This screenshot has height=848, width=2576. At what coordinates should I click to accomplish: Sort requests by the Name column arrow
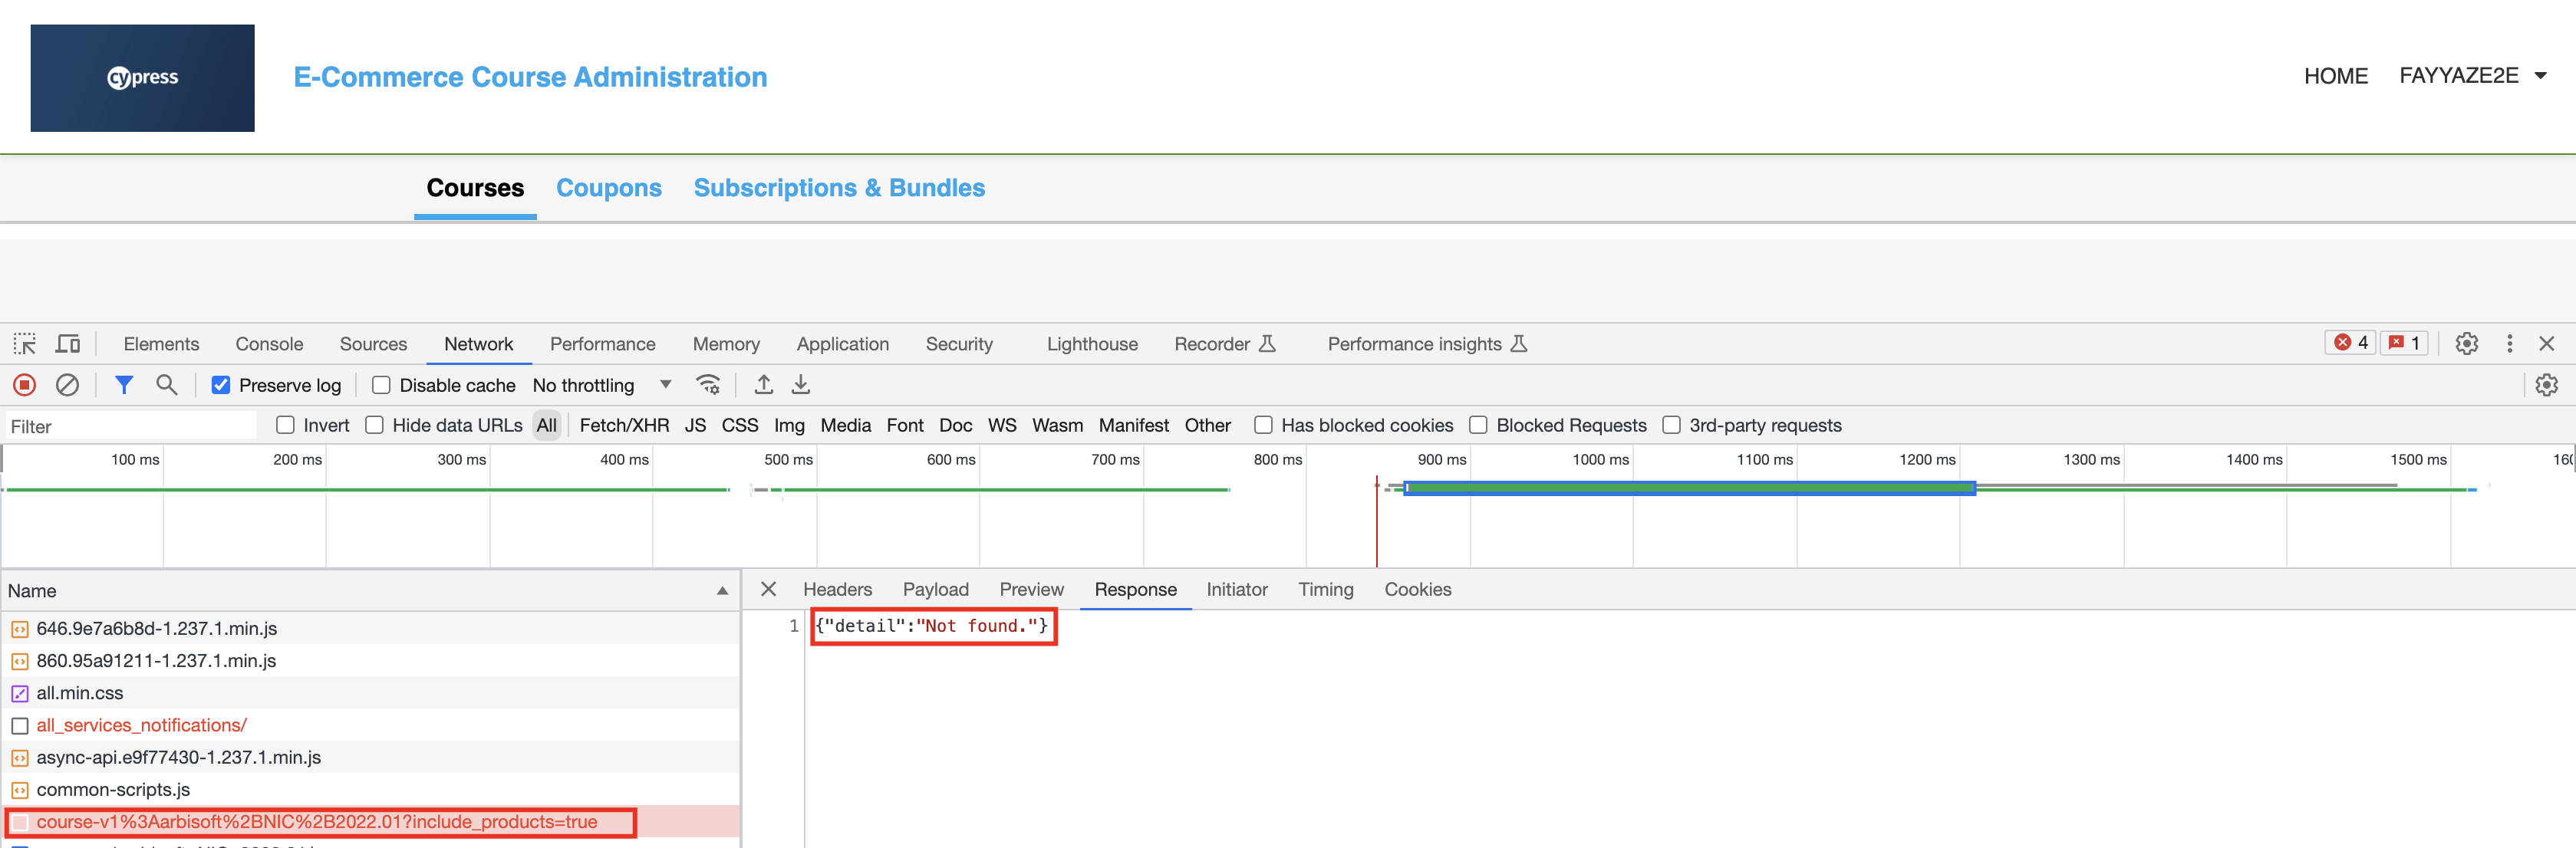[x=722, y=591]
